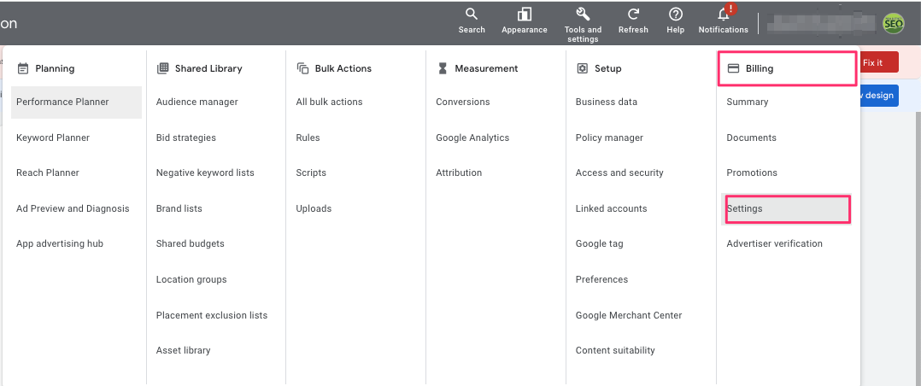Image resolution: width=921 pixels, height=386 pixels.
Task: Open App advertising hub
Action: coord(60,244)
